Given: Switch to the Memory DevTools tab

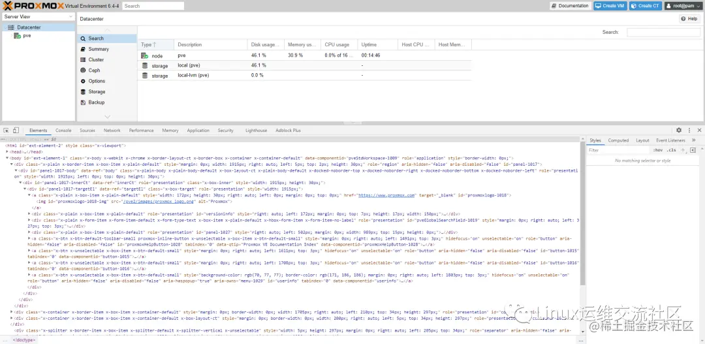Looking at the screenshot, I should 170,131.
